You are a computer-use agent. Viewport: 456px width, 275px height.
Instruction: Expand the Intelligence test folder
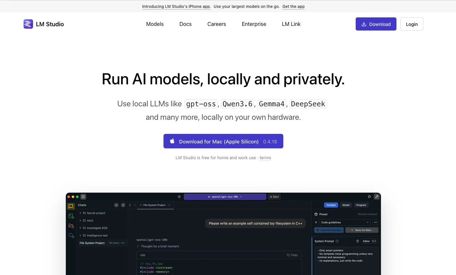80,235
